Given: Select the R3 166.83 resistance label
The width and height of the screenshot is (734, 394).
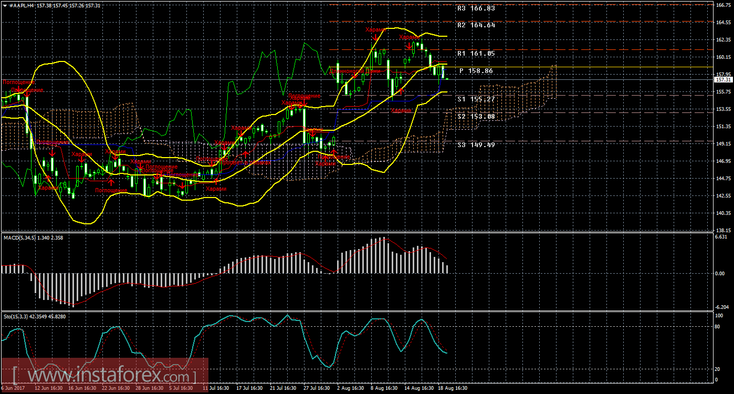Looking at the screenshot, I should pos(476,8).
